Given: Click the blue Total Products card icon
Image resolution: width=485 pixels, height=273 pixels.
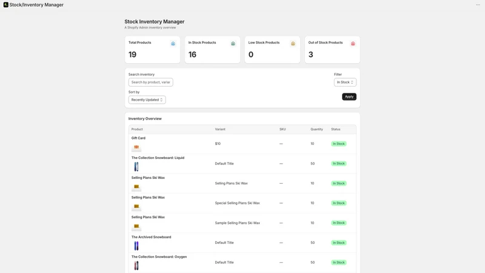Looking at the screenshot, I should (173, 44).
